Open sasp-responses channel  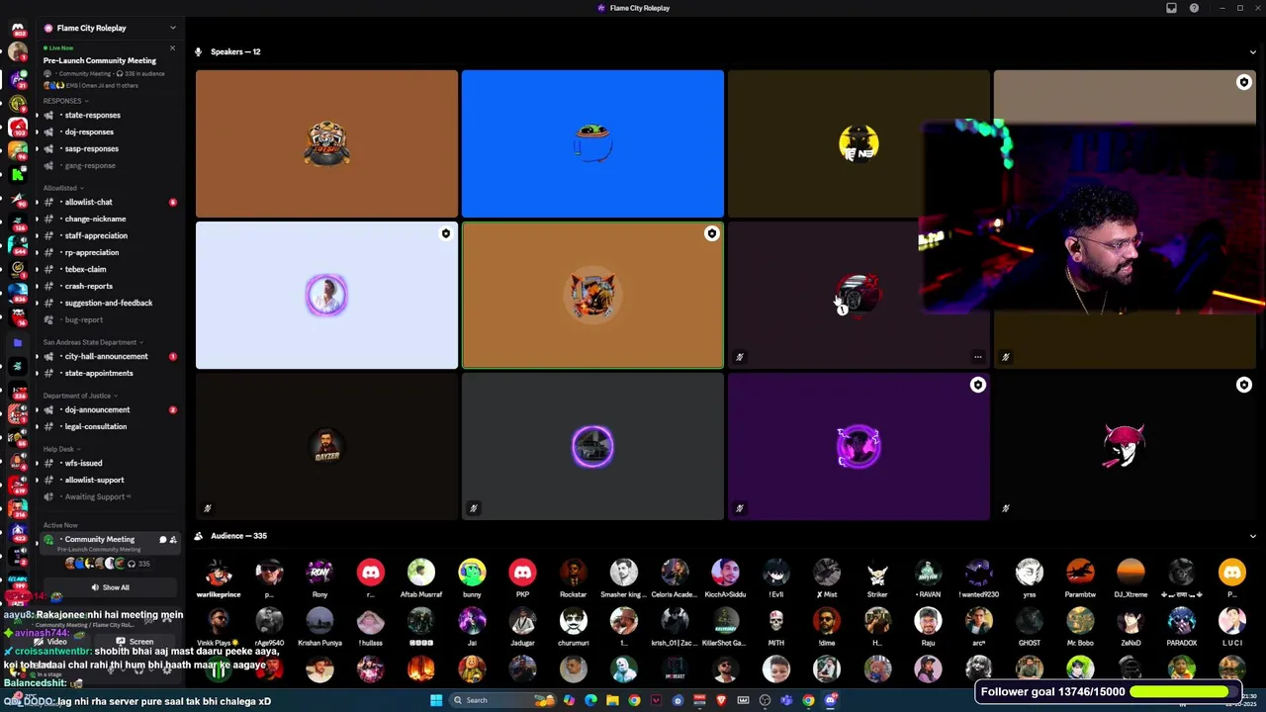(x=109, y=148)
